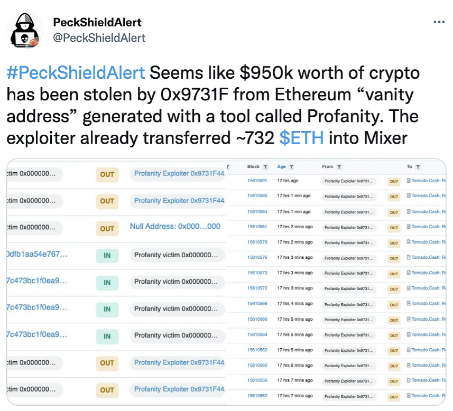Viewport: 453px width, 411px height.
Task: Click the Block column filter icon
Action: click(265, 167)
